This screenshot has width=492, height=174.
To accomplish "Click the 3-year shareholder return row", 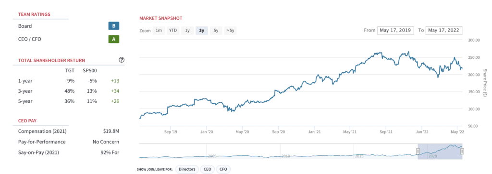I will pyautogui.click(x=69, y=91).
